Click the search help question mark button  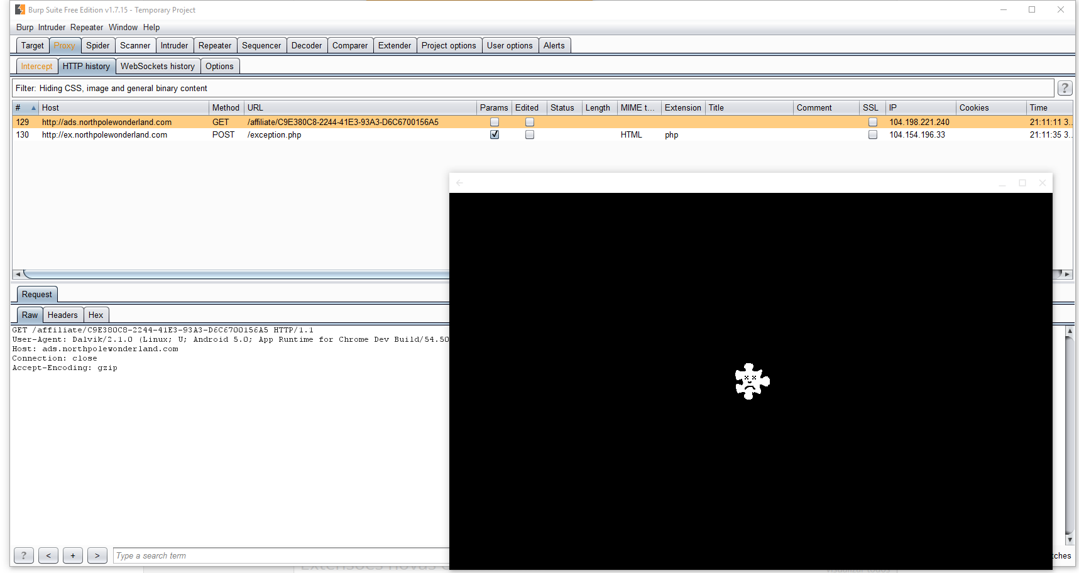[x=24, y=555]
